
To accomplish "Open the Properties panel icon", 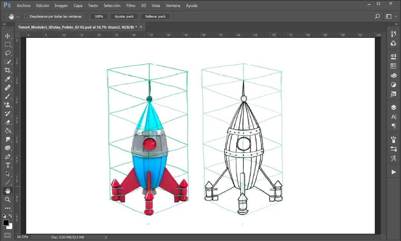I will [394, 56].
